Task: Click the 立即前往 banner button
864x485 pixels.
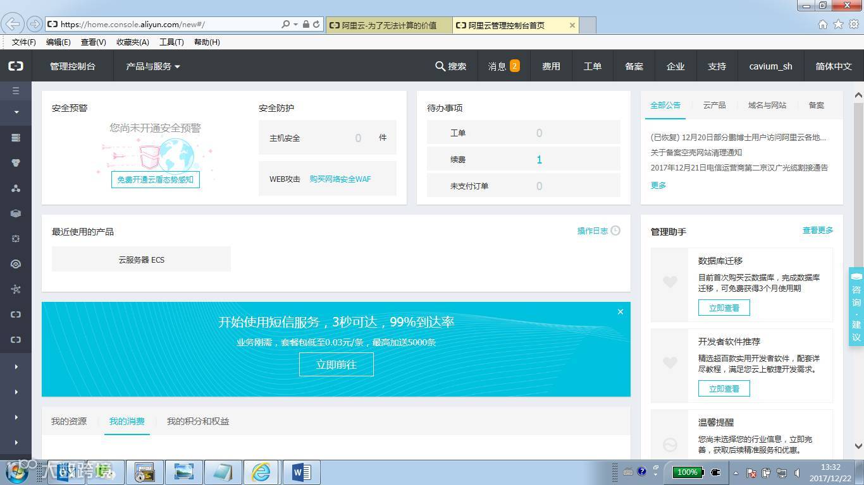Action: 336,364
